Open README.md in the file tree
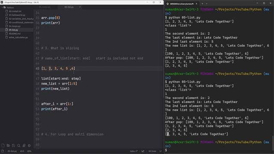Image resolution: width=274 pixels, height=154 pixels. click(x=15, y=33)
